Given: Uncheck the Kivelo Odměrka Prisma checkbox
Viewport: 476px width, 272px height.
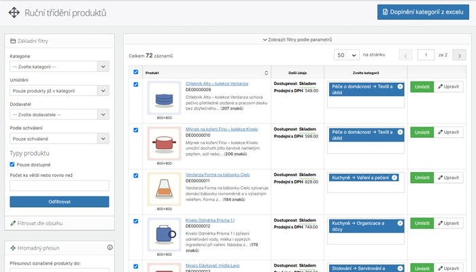Looking at the screenshot, I should [136, 221].
